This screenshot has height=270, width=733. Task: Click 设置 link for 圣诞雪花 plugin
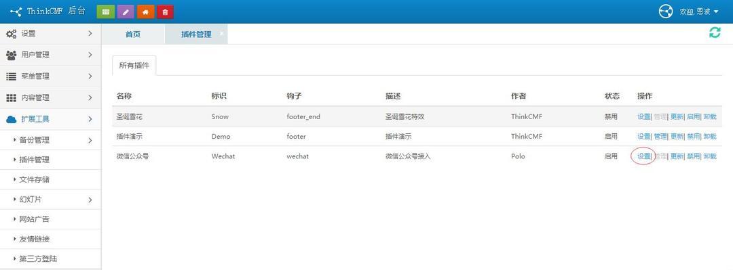(x=643, y=116)
